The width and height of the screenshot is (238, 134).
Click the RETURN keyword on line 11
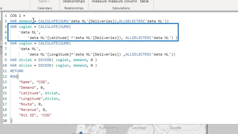(17, 71)
